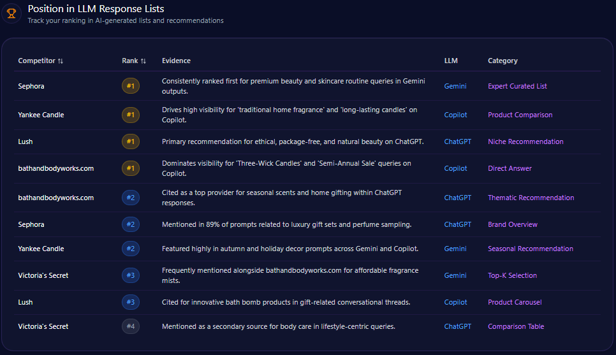Click the #1 badge in the bathandbodyworks.com row
The image size is (616, 355).
pos(130,168)
